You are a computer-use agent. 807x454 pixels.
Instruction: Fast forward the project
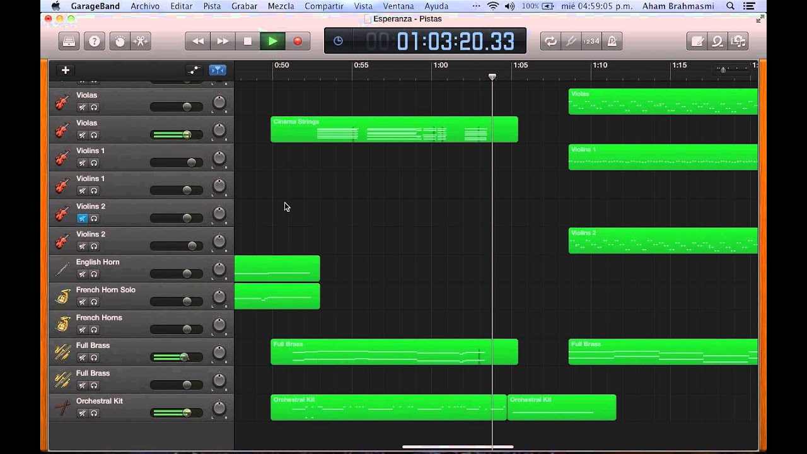pyautogui.click(x=223, y=41)
